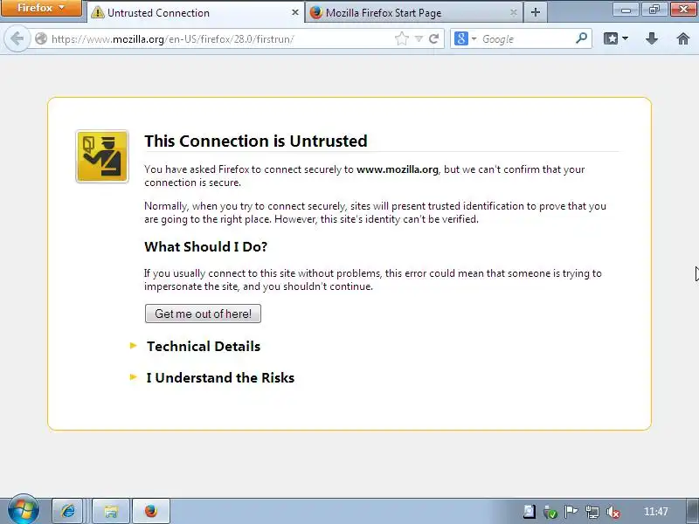Open the Bookmarks menu button
The image size is (699, 524).
(616, 38)
